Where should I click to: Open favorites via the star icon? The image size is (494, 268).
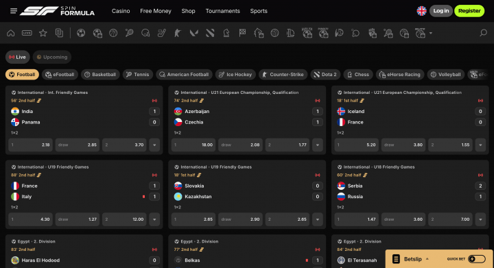tap(43, 33)
